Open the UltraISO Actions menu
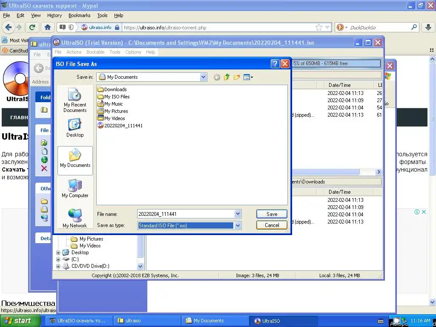Viewport: 436px width, 327px height. coord(74,52)
